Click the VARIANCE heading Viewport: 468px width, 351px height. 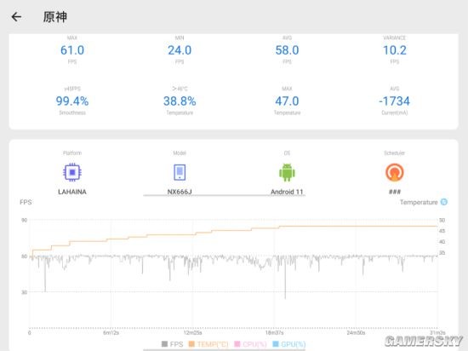point(394,37)
